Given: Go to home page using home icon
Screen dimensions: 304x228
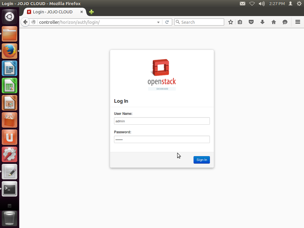Looking at the screenshot, I should pyautogui.click(x=274, y=22).
